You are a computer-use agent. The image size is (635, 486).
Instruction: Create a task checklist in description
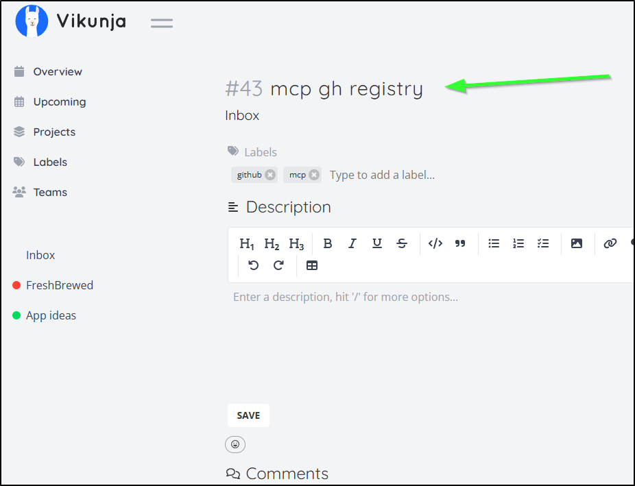543,243
